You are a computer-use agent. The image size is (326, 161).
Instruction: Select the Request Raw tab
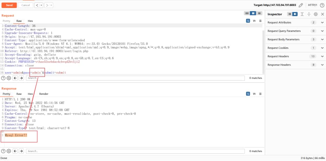(19, 21)
